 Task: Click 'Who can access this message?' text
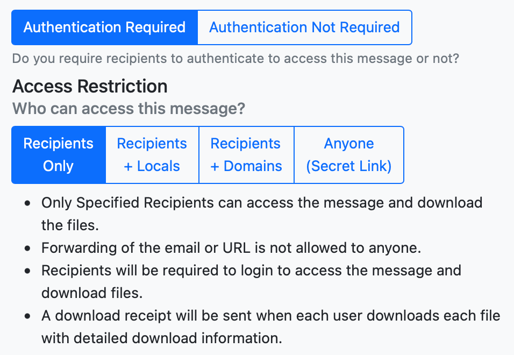coord(129,108)
